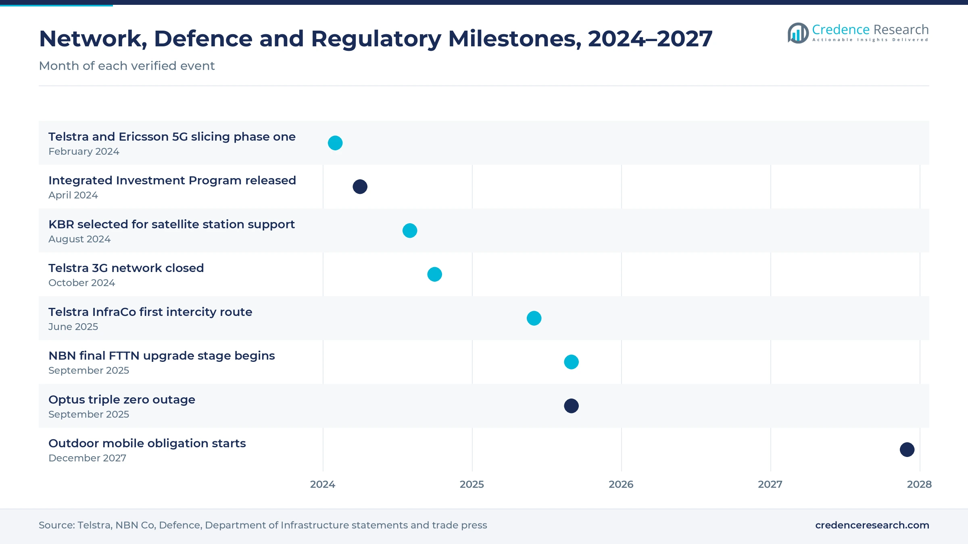Click 'September 2025' under Optus triple zero outage
Viewport: 968px width, 544px height.
(89, 414)
